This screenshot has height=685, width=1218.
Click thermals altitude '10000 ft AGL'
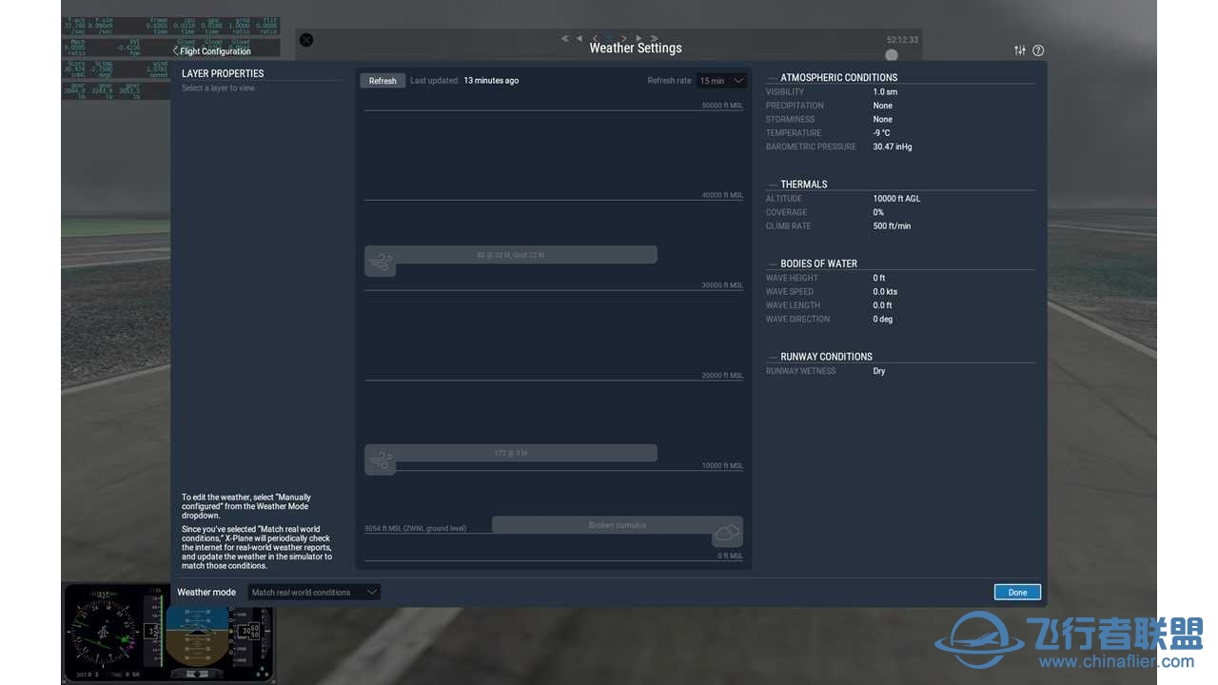pyautogui.click(x=896, y=199)
